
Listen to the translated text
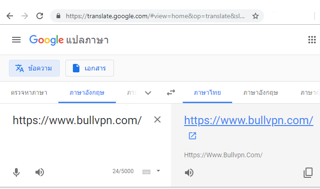[x=189, y=173]
